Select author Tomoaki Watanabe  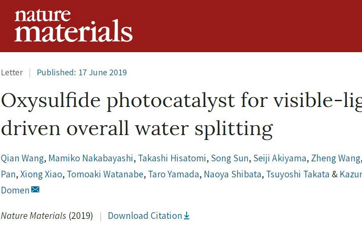click(x=105, y=174)
